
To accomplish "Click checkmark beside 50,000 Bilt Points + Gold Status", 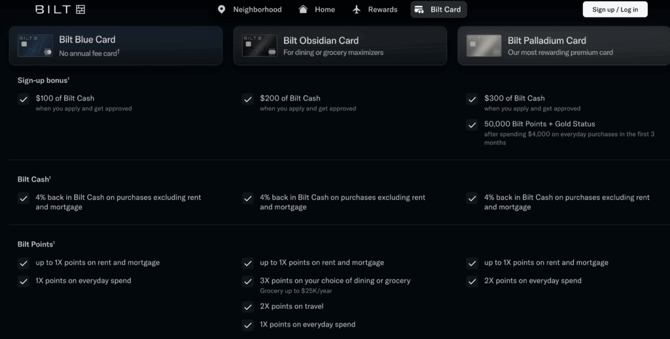I will tap(472, 125).
